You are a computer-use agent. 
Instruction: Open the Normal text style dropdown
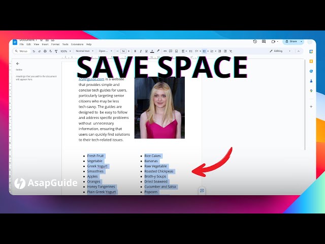coord(84,51)
